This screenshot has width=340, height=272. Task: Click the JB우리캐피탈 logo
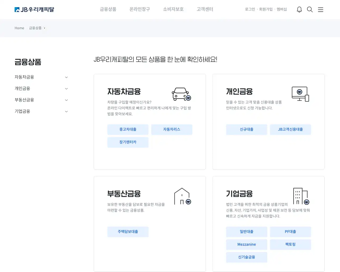pyautogui.click(x=34, y=10)
